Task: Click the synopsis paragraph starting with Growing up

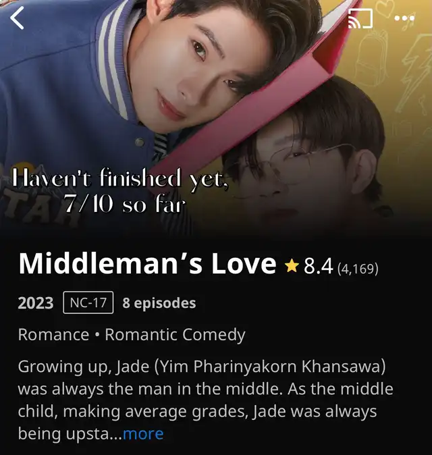Action: 205,400
